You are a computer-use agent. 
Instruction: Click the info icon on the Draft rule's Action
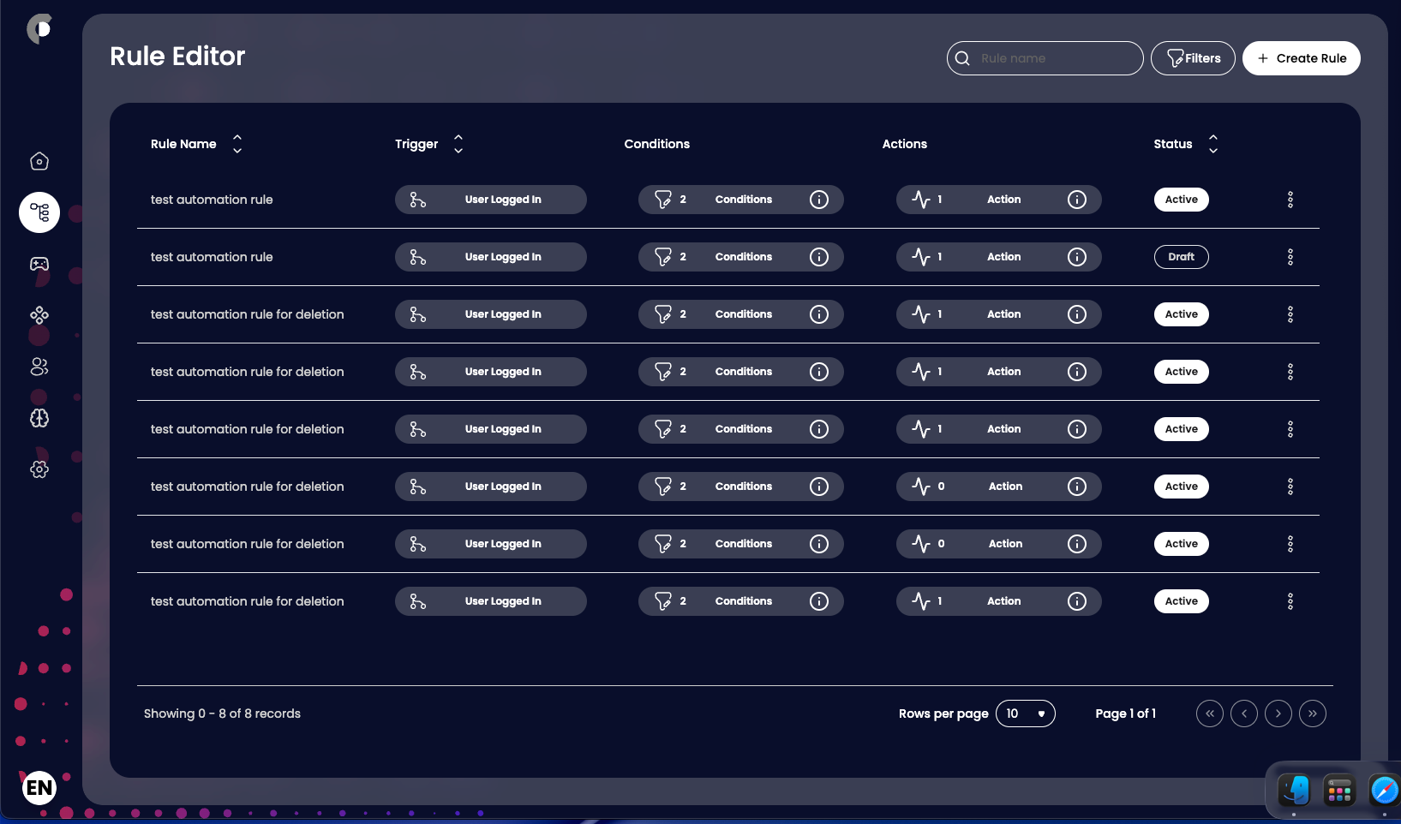pos(1077,256)
